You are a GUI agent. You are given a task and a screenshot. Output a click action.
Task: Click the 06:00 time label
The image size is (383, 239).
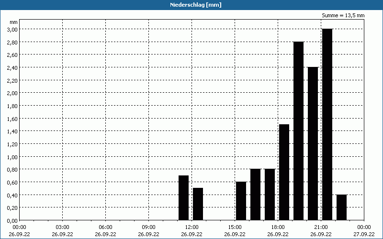[105, 228]
